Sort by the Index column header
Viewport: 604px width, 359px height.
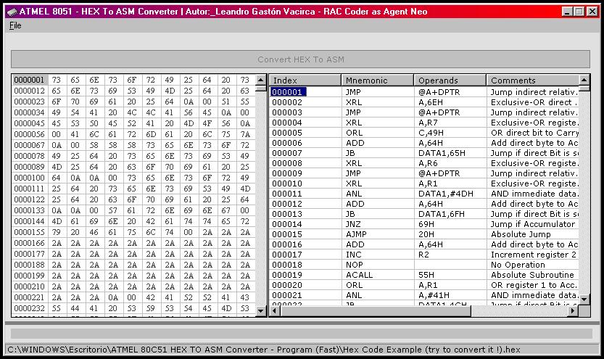click(305, 81)
